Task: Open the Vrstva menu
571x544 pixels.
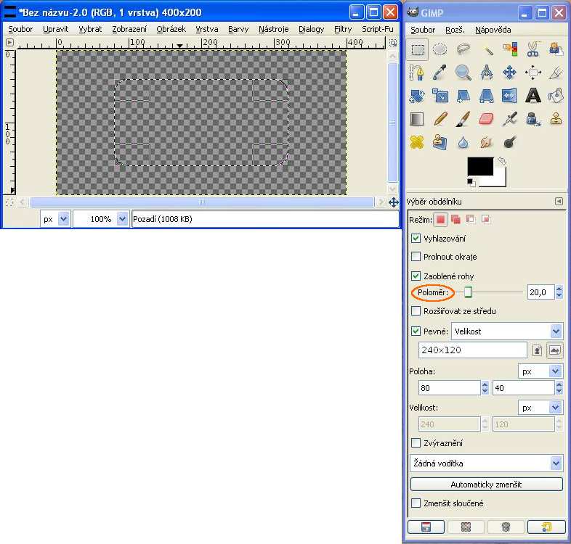Action: [x=207, y=29]
